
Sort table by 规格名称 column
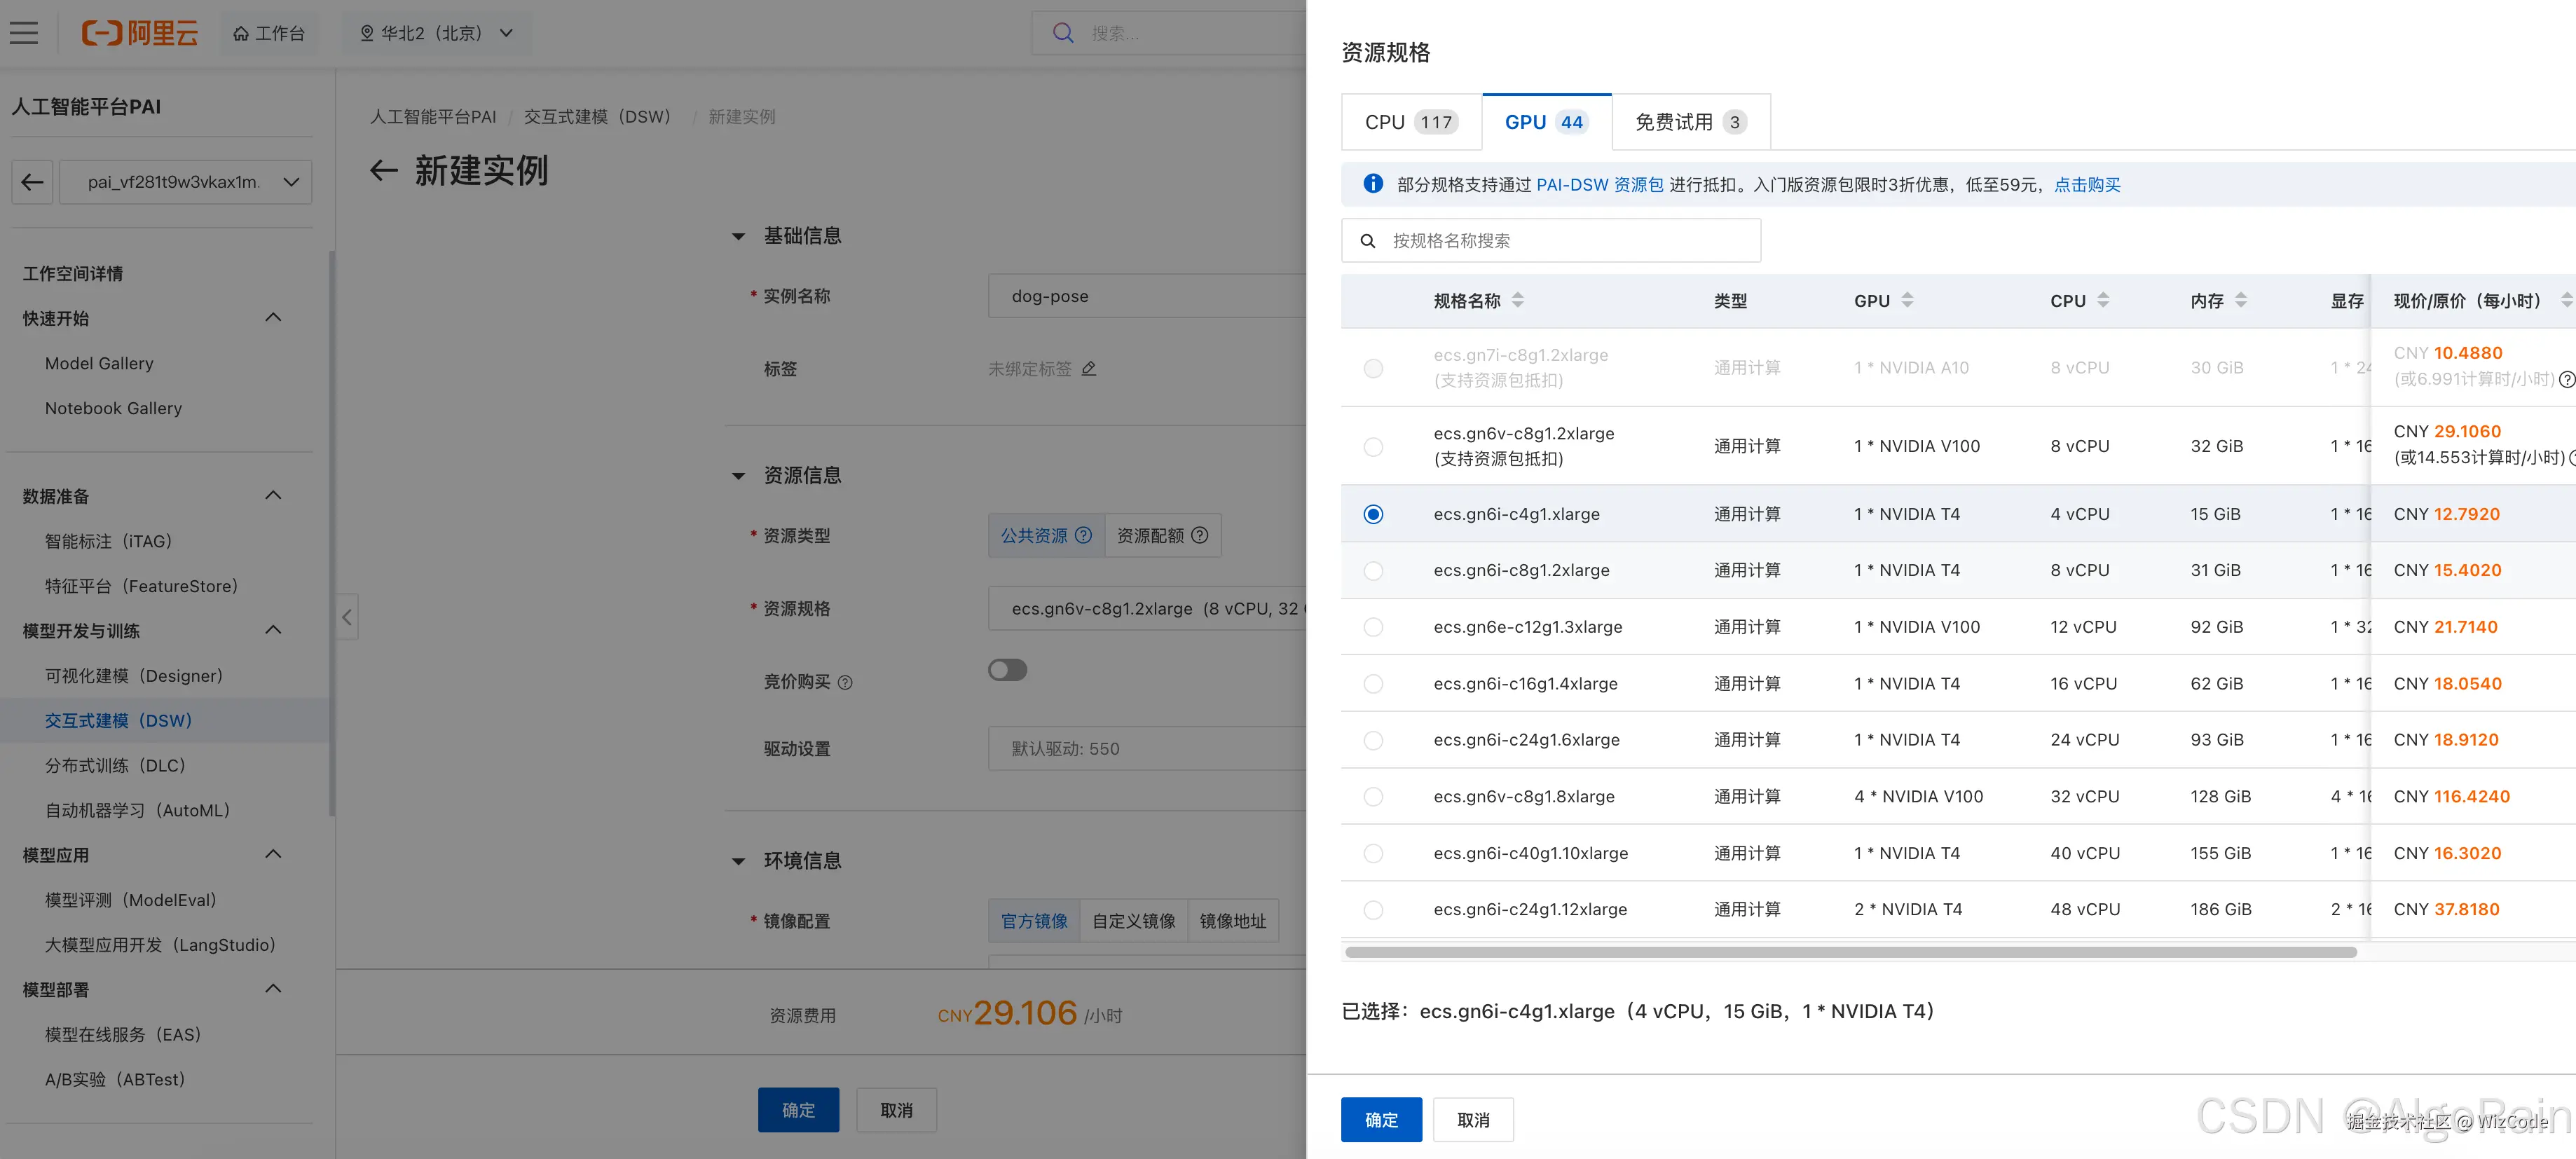tap(1517, 300)
